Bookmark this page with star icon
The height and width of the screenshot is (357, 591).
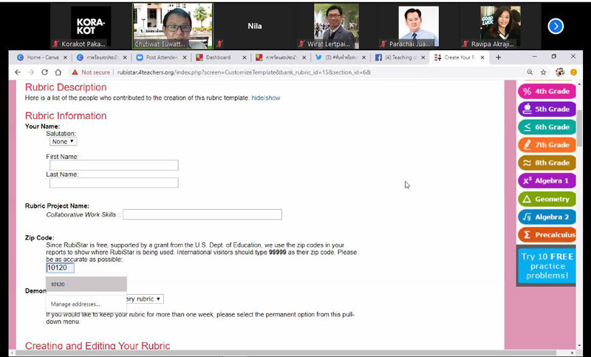pos(544,72)
